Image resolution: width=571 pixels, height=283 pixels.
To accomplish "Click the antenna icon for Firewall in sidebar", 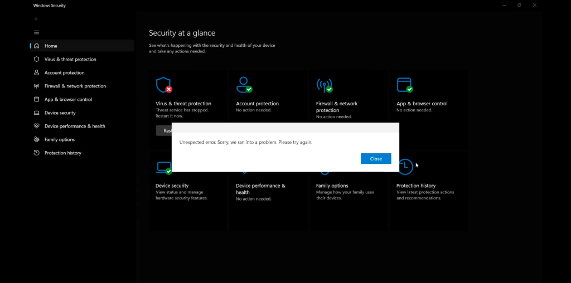I will pos(36,86).
